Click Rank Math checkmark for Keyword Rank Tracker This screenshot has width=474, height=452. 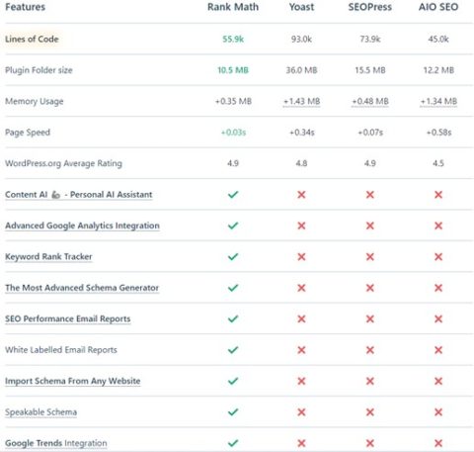[x=233, y=256]
